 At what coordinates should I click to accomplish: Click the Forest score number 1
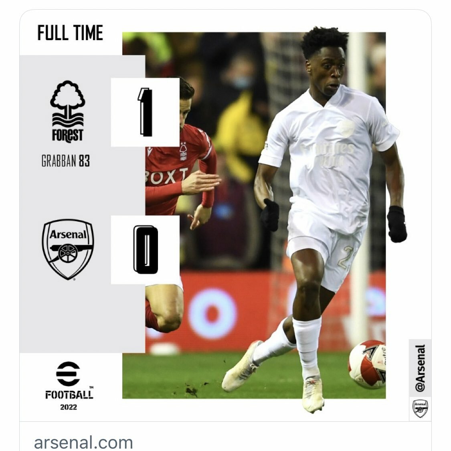145,112
